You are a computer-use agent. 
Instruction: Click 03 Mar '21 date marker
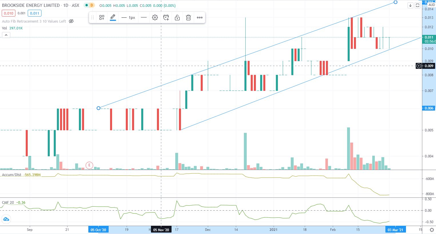pos(395,230)
